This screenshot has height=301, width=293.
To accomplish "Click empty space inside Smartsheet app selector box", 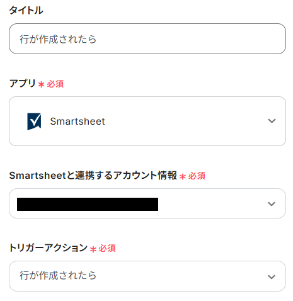I will point(185,122).
